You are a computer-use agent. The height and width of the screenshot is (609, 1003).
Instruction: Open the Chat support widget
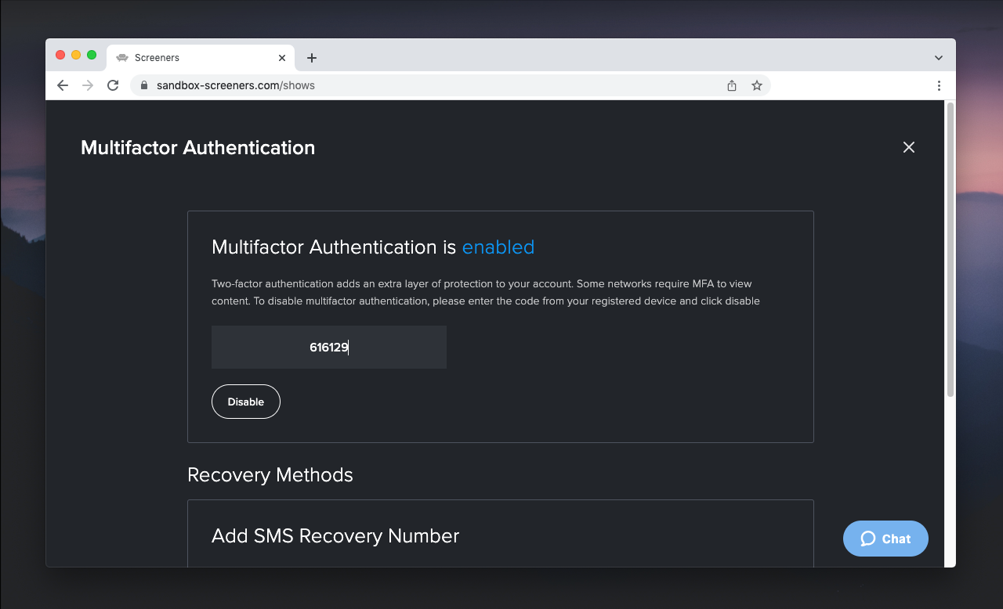885,539
